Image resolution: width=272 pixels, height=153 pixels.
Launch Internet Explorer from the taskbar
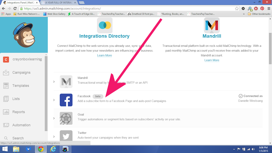click(53, 149)
